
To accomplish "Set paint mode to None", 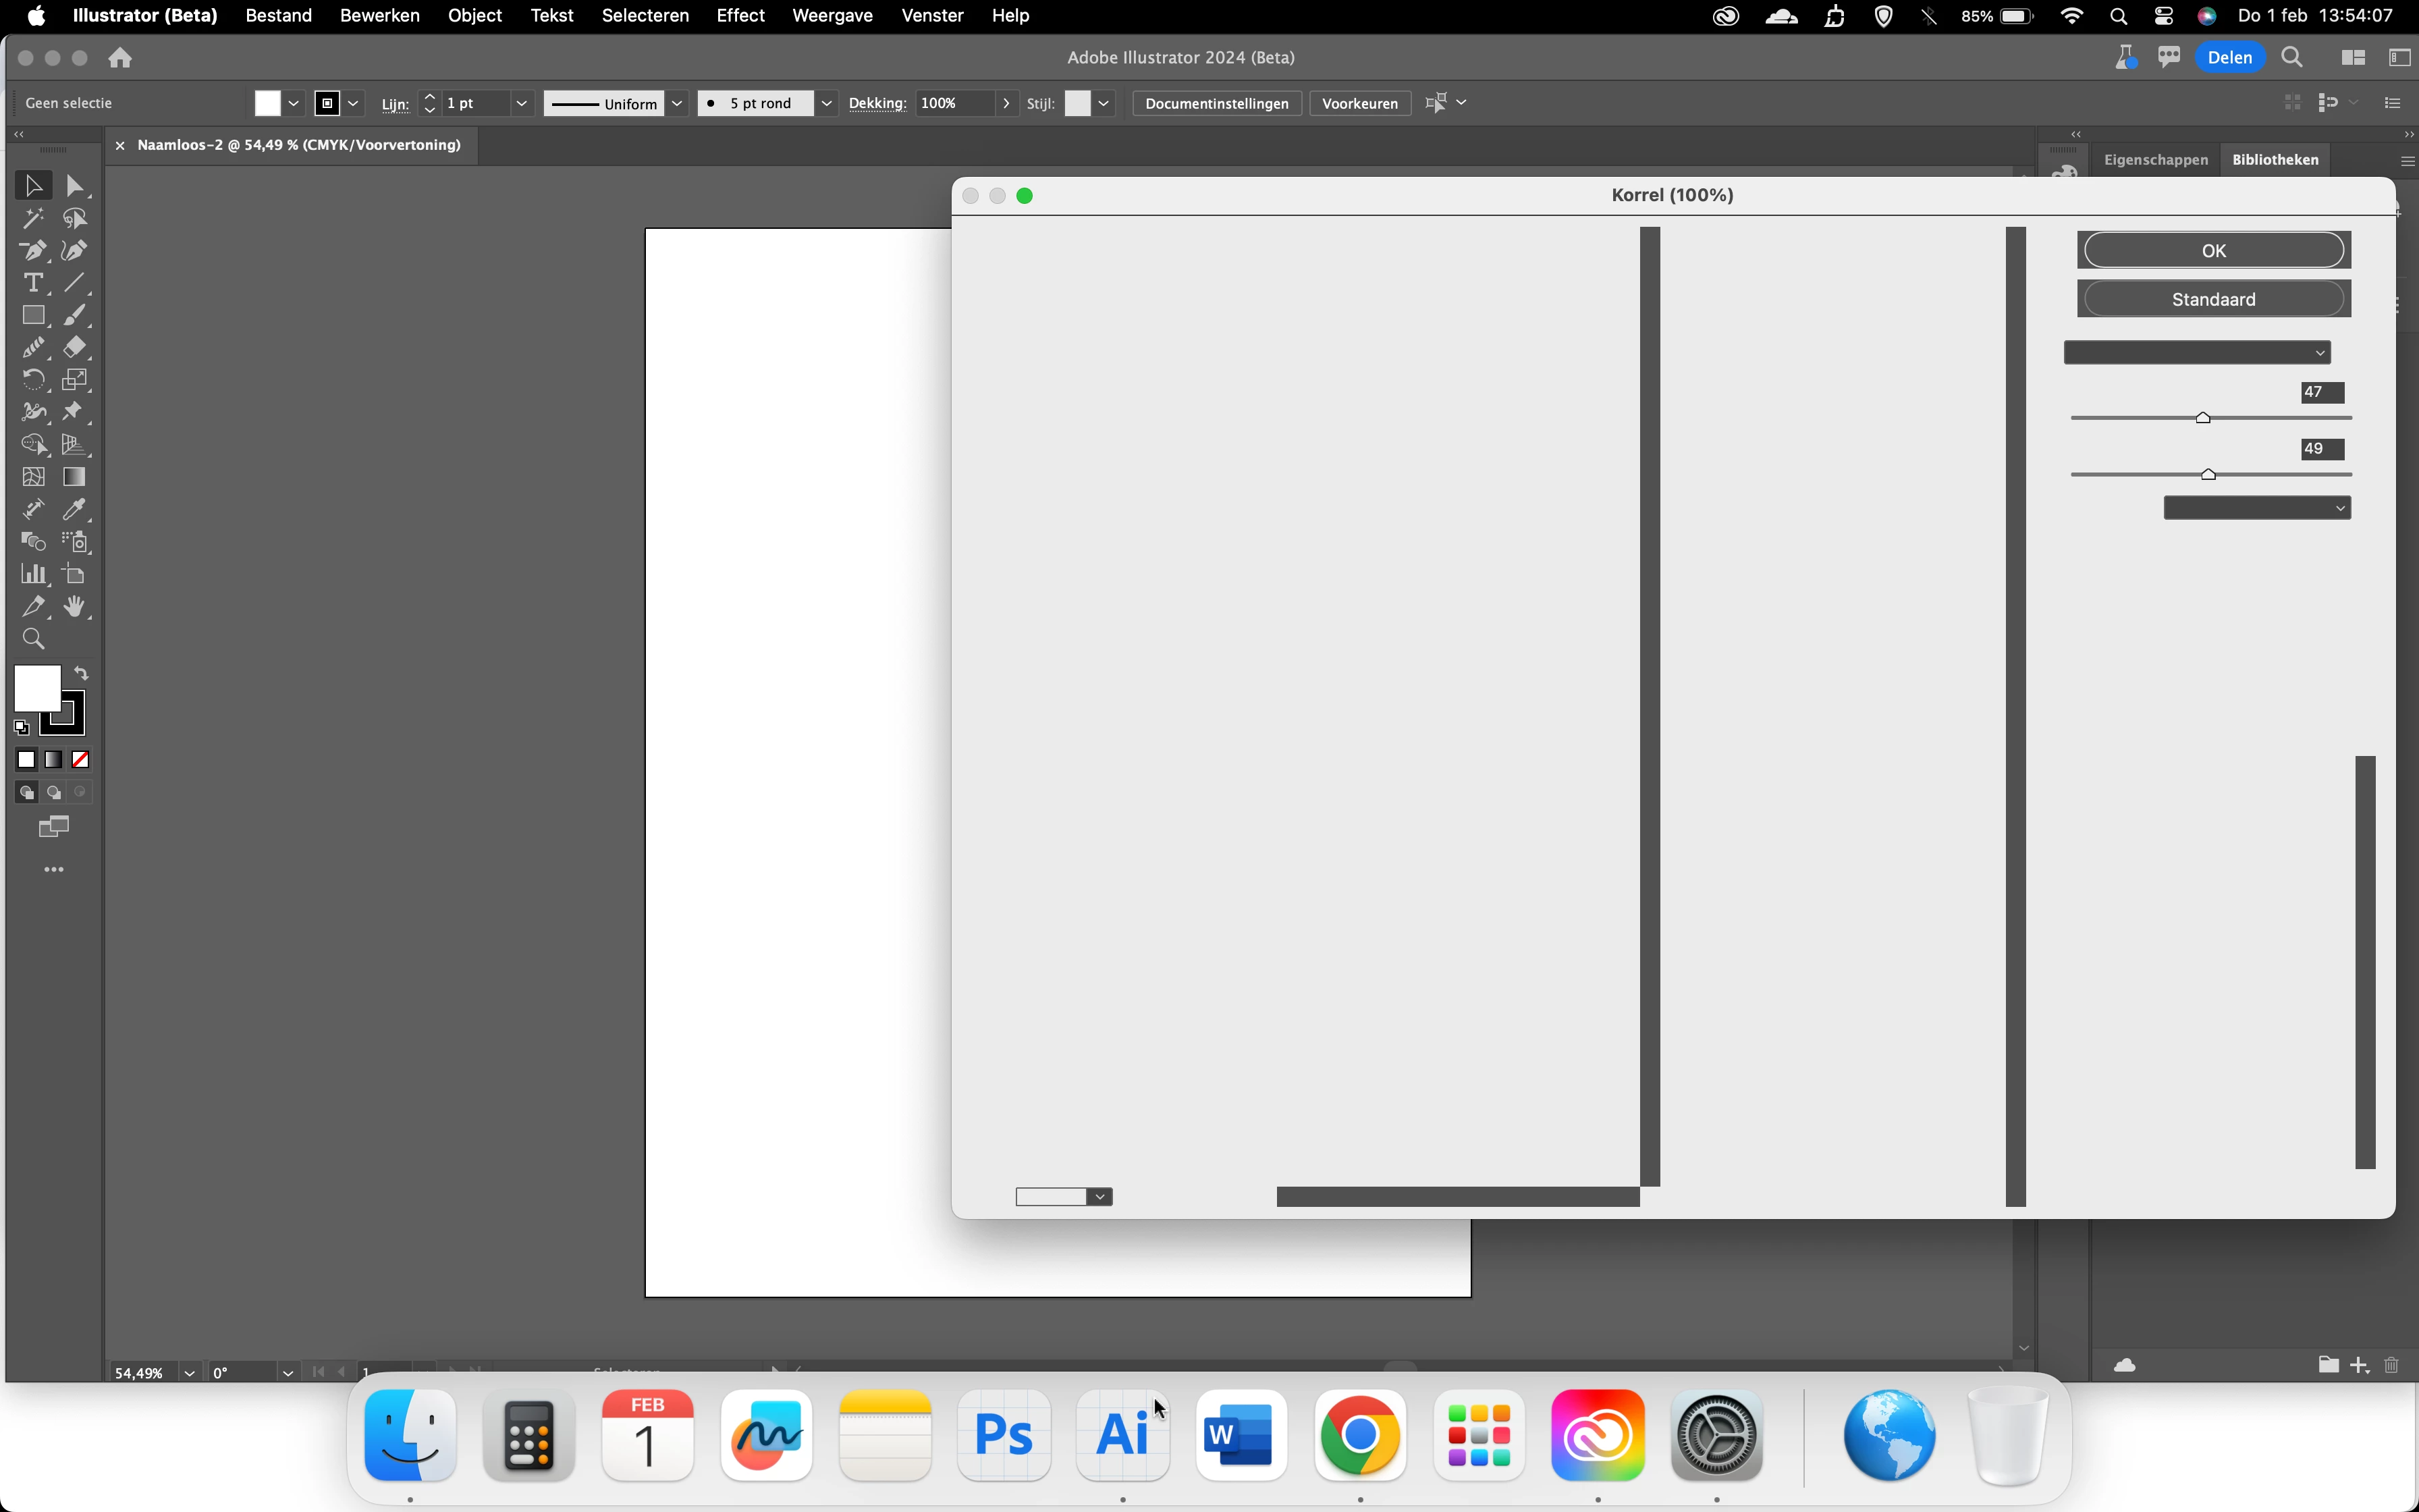I will tap(81, 760).
